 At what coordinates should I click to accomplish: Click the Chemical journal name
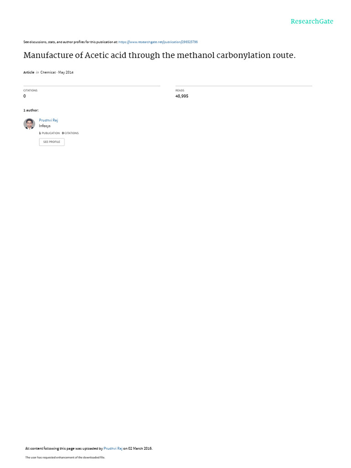pyautogui.click(x=48, y=73)
